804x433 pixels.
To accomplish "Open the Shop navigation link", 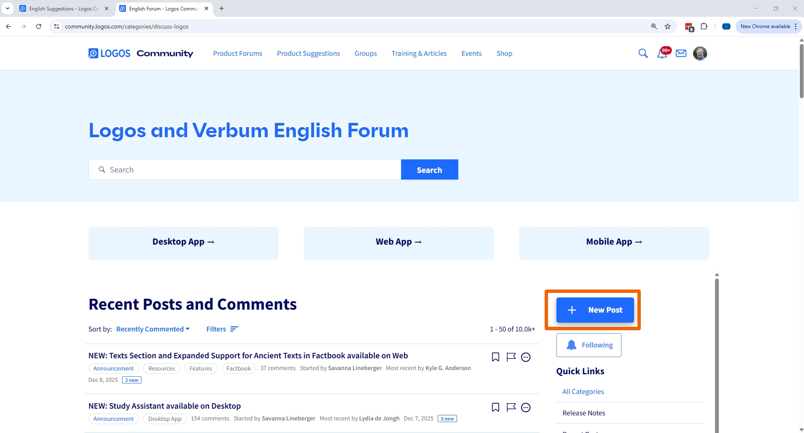I will point(504,53).
